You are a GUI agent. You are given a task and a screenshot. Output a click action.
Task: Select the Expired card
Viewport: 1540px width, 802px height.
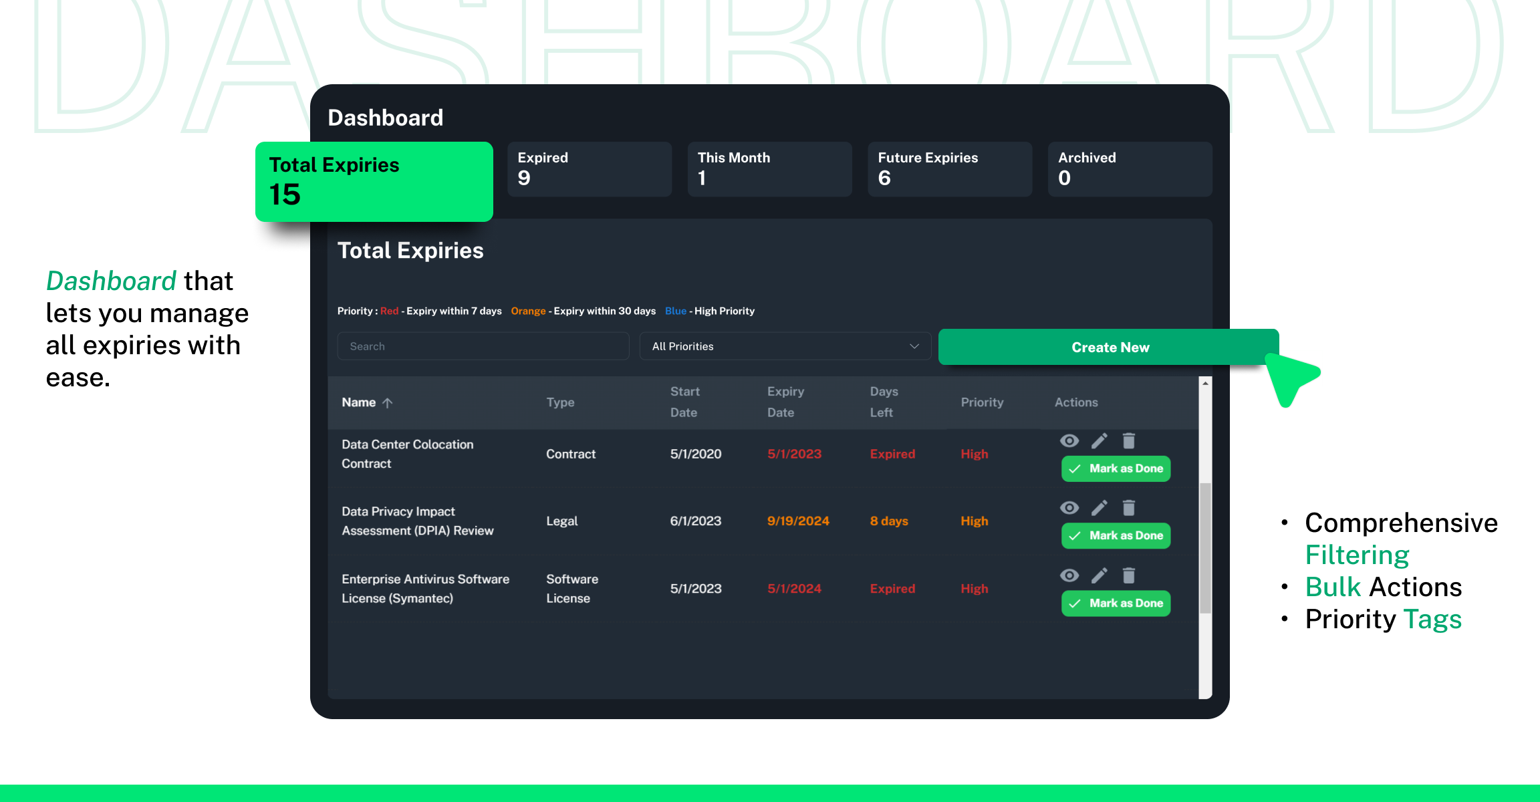point(590,168)
